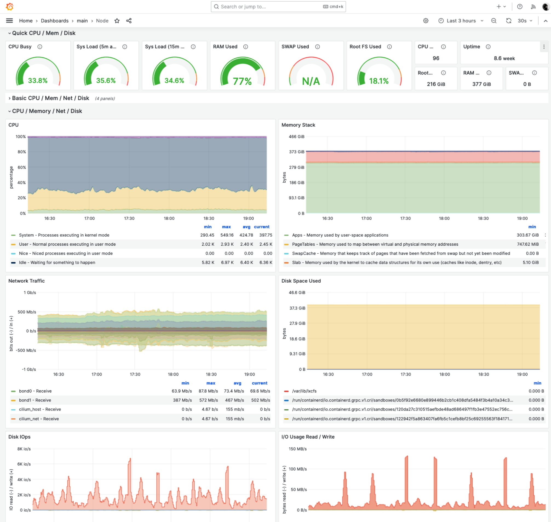The image size is (551, 522).
Task: Refresh the dashboard now
Action: [509, 21]
